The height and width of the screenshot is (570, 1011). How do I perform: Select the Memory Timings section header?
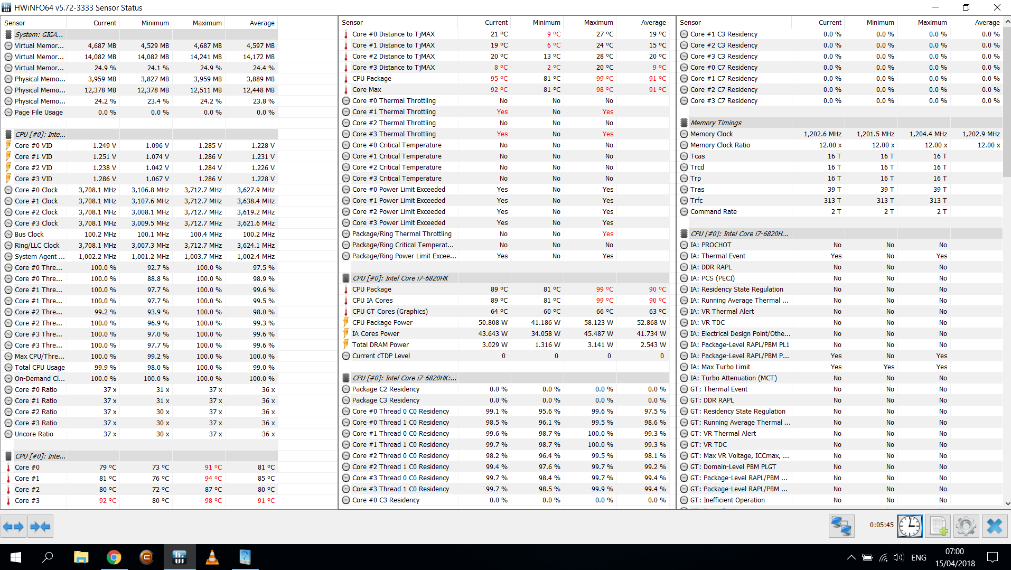click(840, 123)
